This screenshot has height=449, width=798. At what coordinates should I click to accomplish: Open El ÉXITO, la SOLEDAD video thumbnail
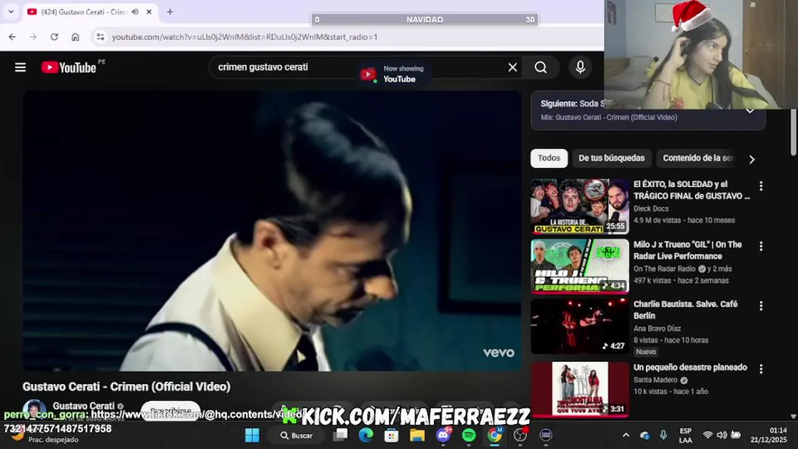pyautogui.click(x=580, y=206)
